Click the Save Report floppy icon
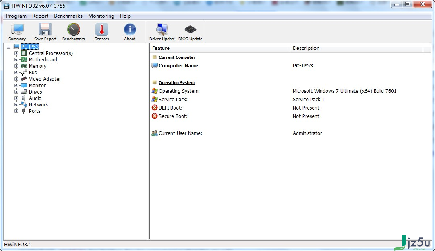The image size is (435, 251). coord(45,29)
